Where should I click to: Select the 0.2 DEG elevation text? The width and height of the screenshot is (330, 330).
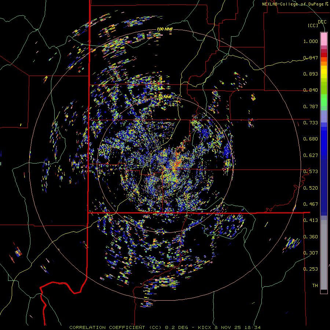pyautogui.click(x=177, y=327)
